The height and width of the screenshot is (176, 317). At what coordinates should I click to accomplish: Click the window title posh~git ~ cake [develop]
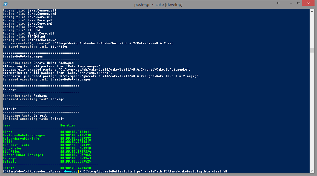[158, 4]
